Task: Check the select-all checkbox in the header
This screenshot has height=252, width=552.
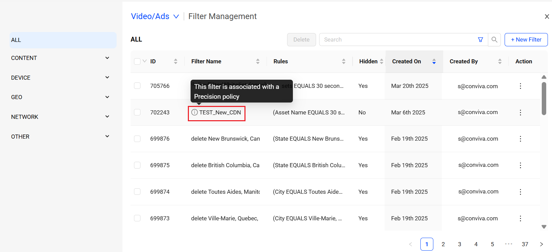Action: 137,61
